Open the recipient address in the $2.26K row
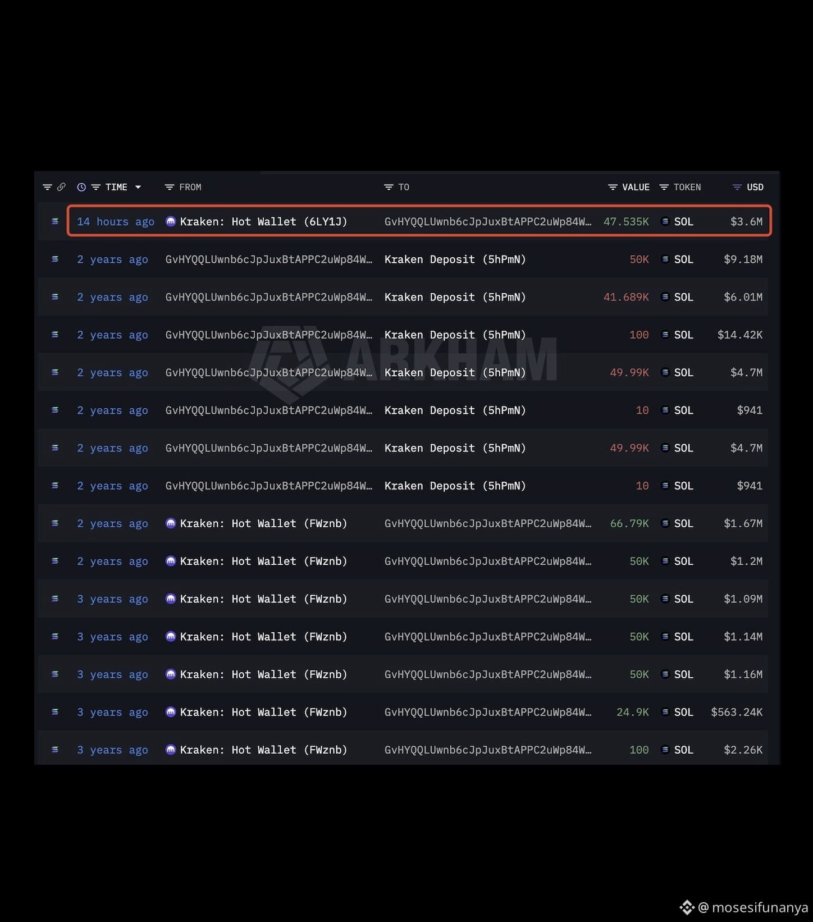The height and width of the screenshot is (922, 813). tap(488, 749)
